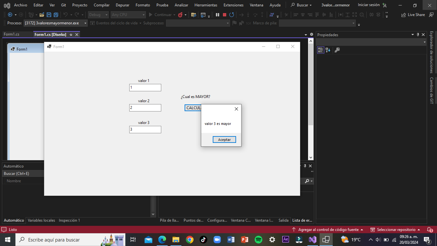Viewport: 437px width, 246px height.
Task: Click the Hot Reload flame icon
Action: (180, 15)
